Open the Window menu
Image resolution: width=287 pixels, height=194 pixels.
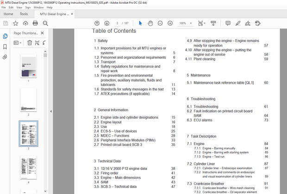pyautogui.click(x=38, y=7)
